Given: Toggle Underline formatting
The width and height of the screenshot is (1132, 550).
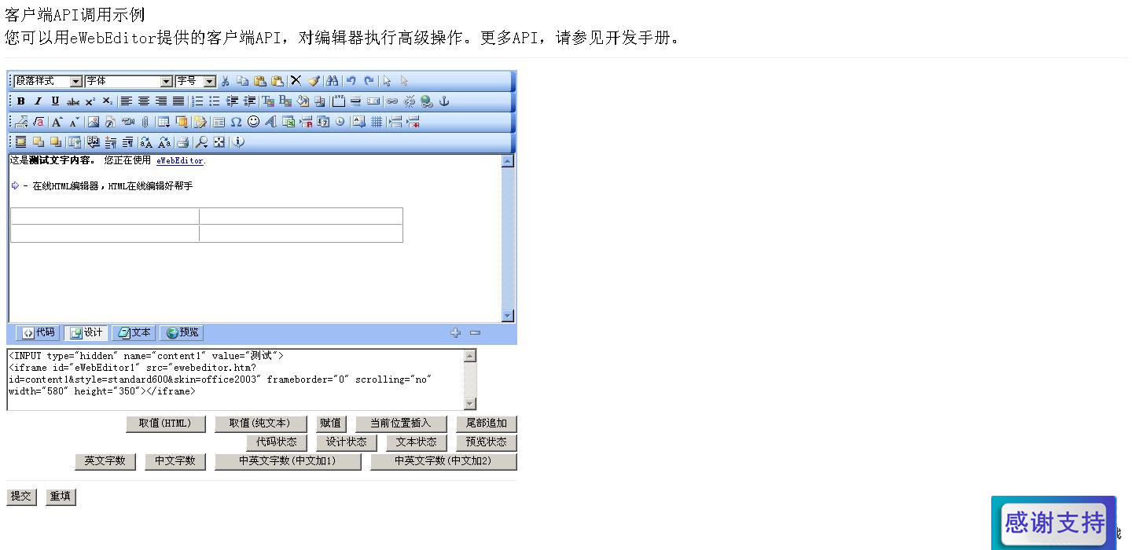Looking at the screenshot, I should pyautogui.click(x=55, y=101).
